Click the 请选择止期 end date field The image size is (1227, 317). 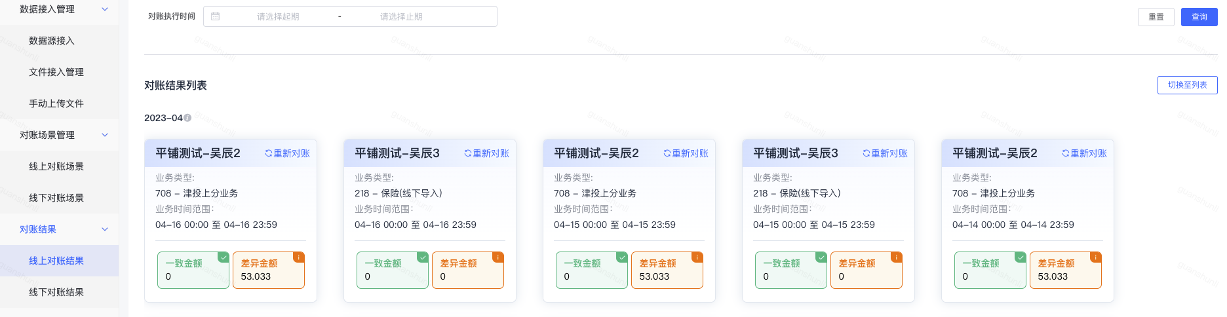(x=401, y=16)
